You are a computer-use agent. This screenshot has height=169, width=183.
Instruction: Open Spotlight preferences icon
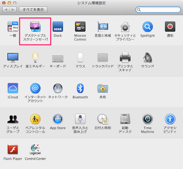point(148,27)
